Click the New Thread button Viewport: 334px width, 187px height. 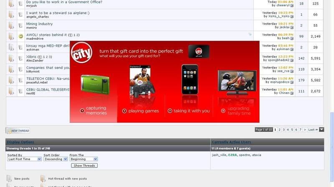[18, 131]
